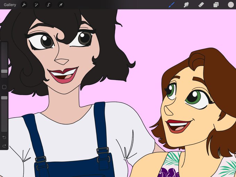Select the Brush tool
Image resolution: width=236 pixels, height=177 pixels.
(171, 5)
